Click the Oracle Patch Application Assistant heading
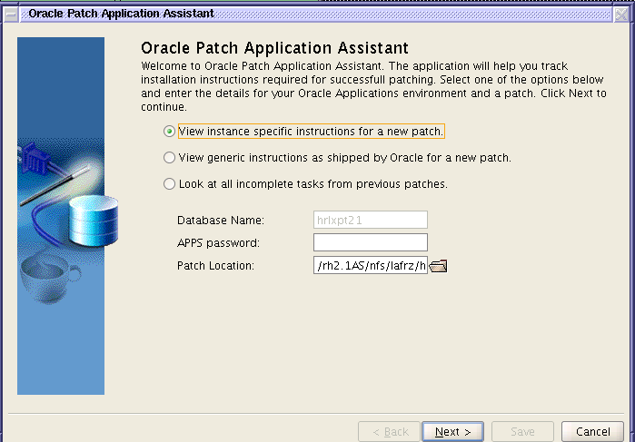The image size is (635, 442). pos(274,48)
